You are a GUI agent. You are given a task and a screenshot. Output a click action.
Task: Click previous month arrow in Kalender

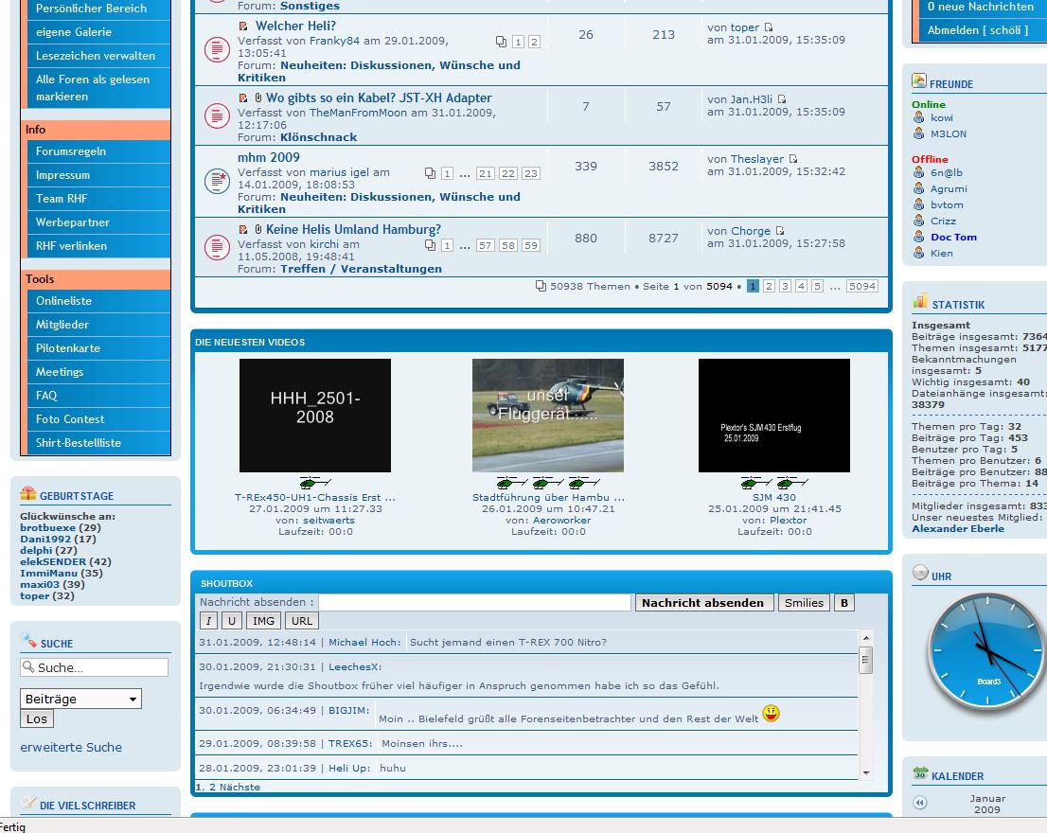pyautogui.click(x=920, y=804)
